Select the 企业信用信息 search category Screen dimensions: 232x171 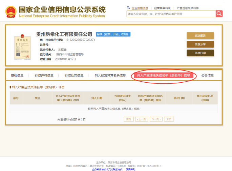point(140,8)
